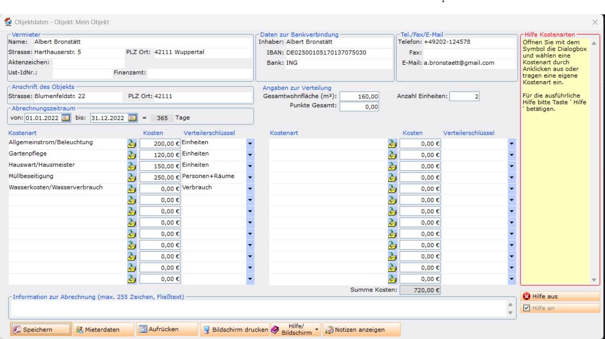Screen dimensions: 605x339
Task: Expand Verteilerschlüssel dropdown for Hauswart/Hausmeister
Action: (x=250, y=166)
